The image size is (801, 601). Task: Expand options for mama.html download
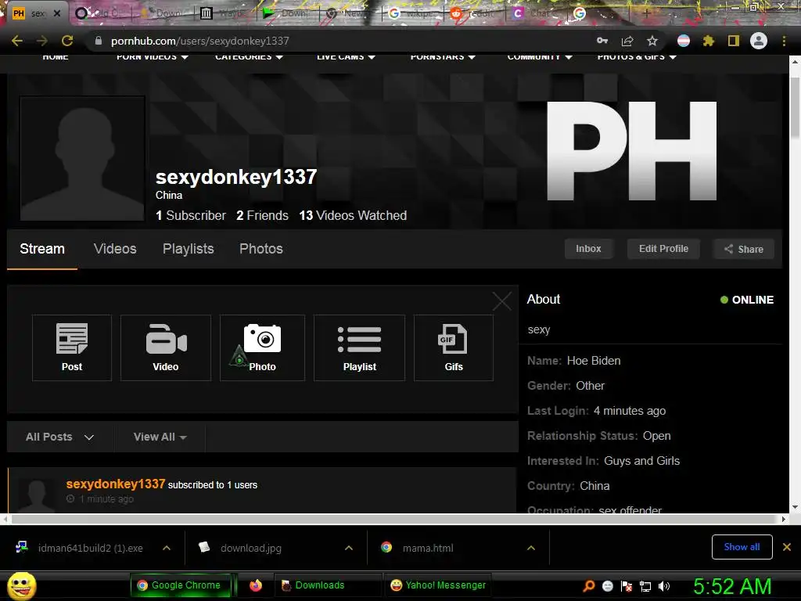point(531,548)
